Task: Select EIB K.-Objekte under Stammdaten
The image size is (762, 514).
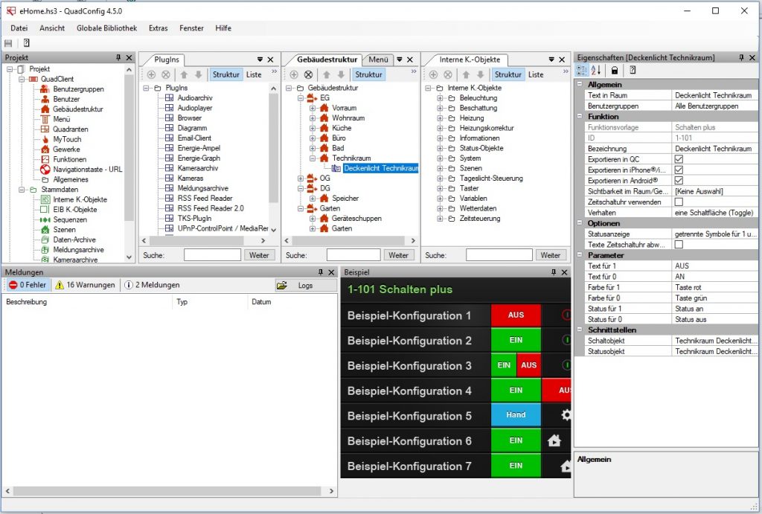Action: click(x=75, y=209)
